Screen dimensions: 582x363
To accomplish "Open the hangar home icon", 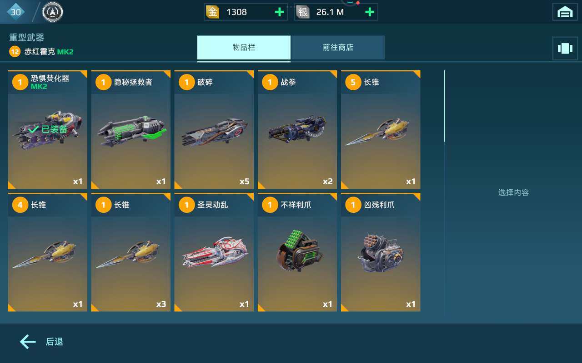I will [x=565, y=12].
